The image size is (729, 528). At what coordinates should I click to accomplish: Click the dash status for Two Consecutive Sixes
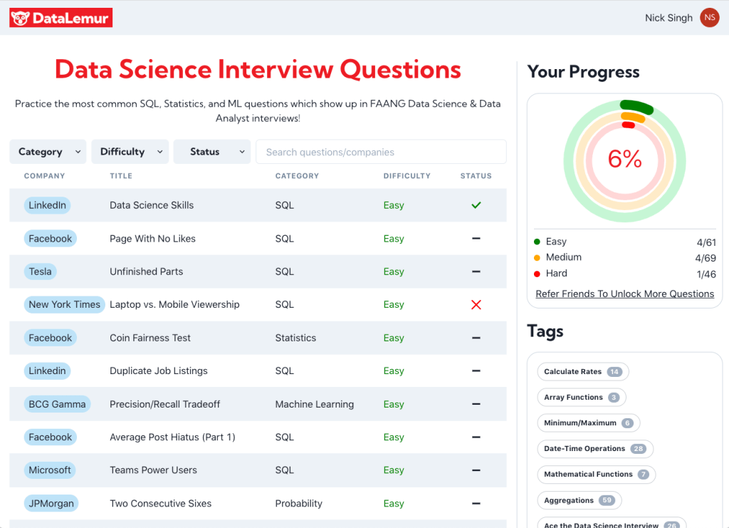pos(476,503)
